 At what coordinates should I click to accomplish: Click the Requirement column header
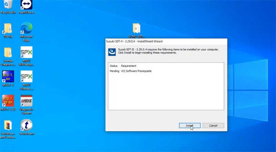click(128, 66)
